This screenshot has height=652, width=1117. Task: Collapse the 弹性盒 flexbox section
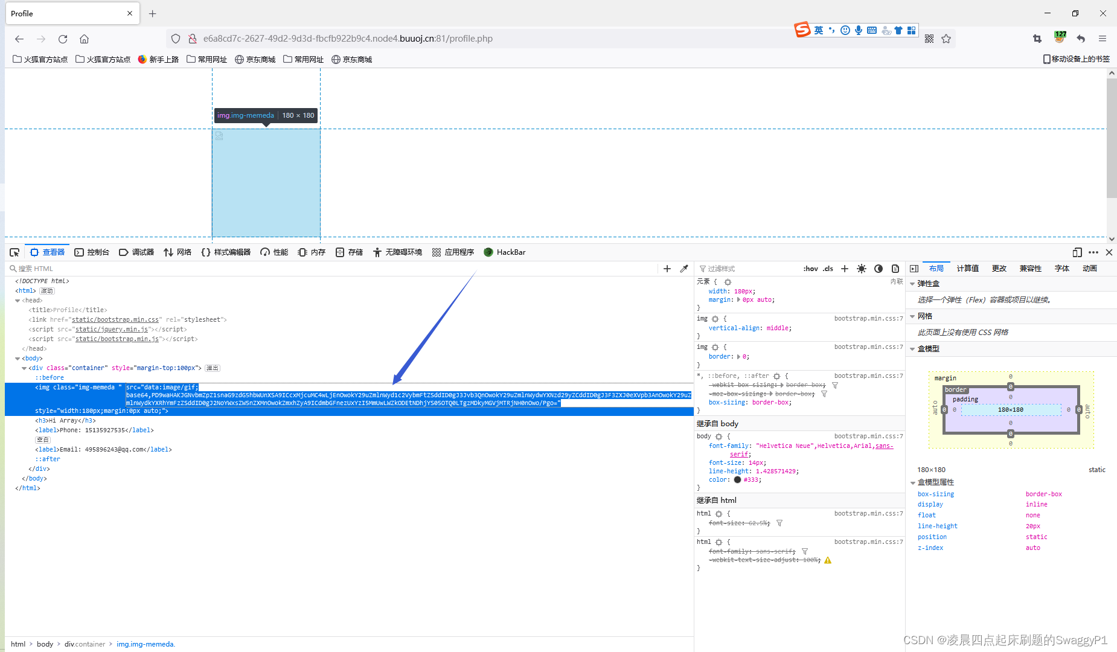(912, 284)
